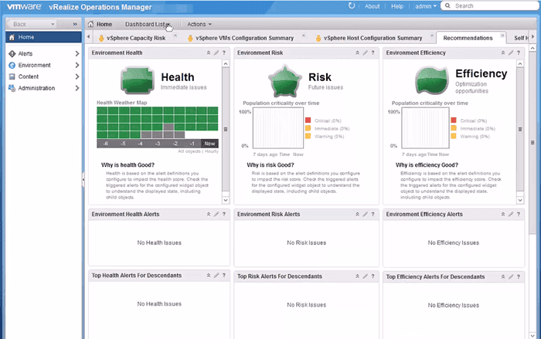The width and height of the screenshot is (541, 339).
Task: Switch to vSphere Capacity Risk tab
Action: pos(136,38)
